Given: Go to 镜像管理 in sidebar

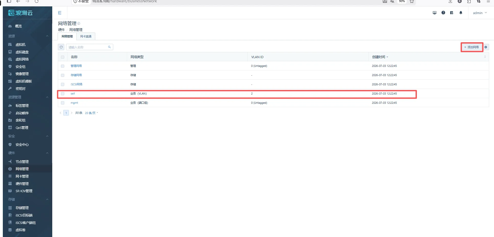Looking at the screenshot, I should [22, 74].
